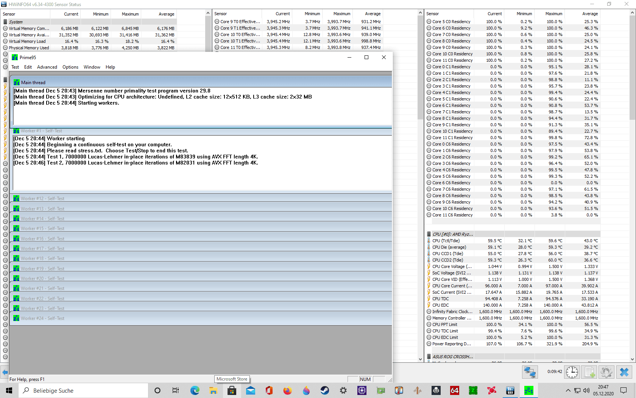Click the Beliebige Suche taskbar search box
Image resolution: width=636 pixels, height=398 pixels.
(83, 390)
